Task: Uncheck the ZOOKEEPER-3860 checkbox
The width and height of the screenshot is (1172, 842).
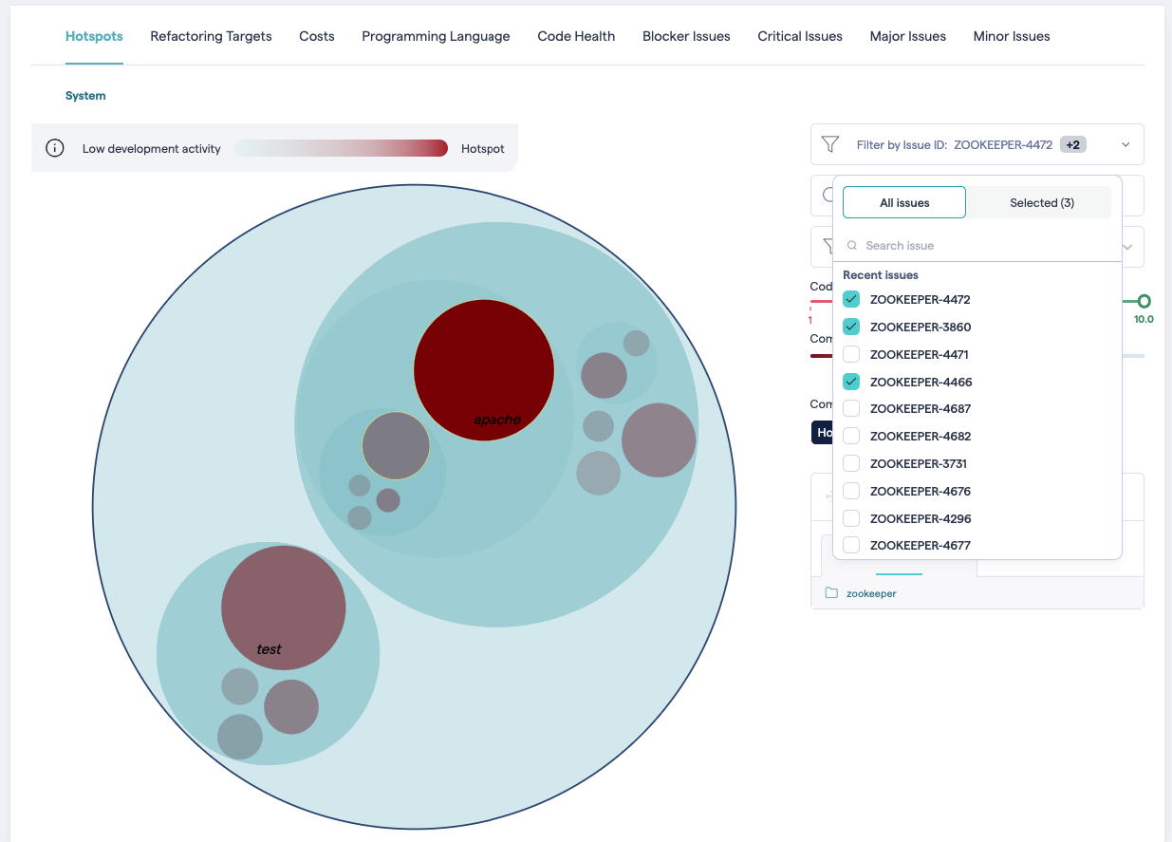Action: click(x=850, y=326)
